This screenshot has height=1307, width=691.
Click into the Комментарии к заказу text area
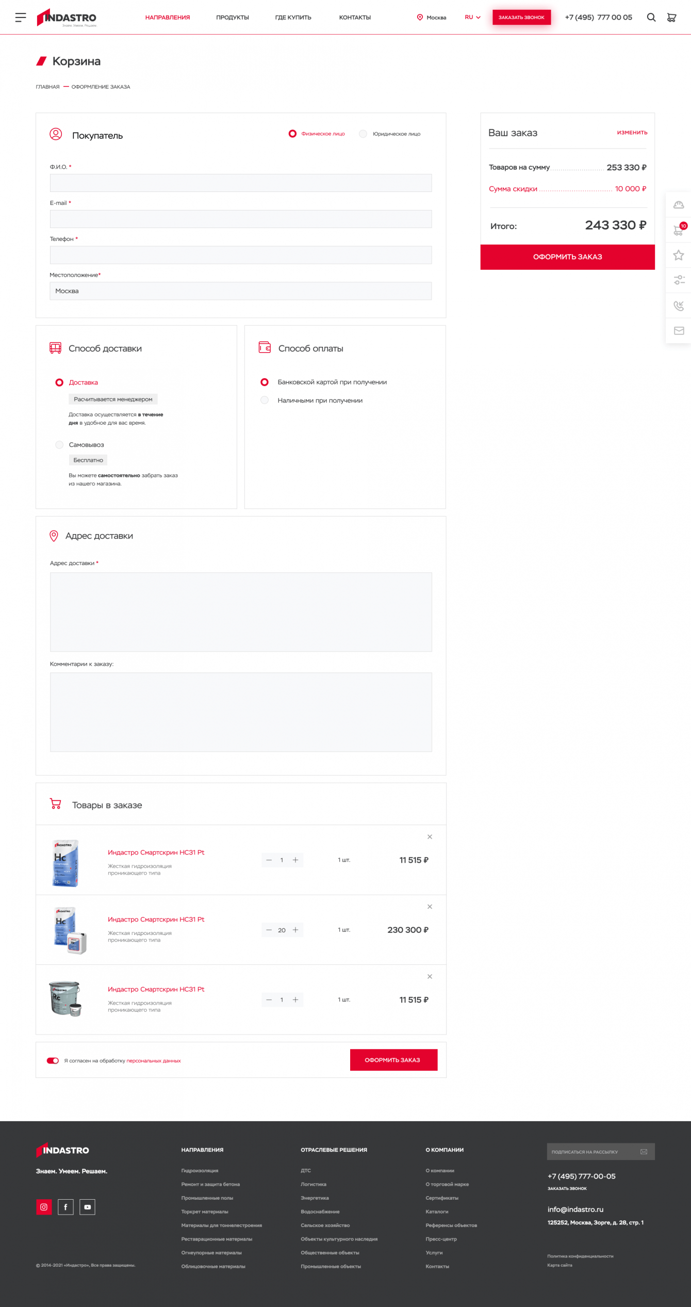(241, 712)
